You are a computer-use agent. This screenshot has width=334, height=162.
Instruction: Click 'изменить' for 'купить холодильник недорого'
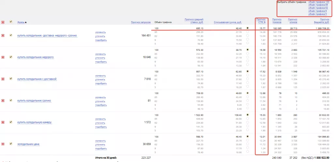point(100,54)
